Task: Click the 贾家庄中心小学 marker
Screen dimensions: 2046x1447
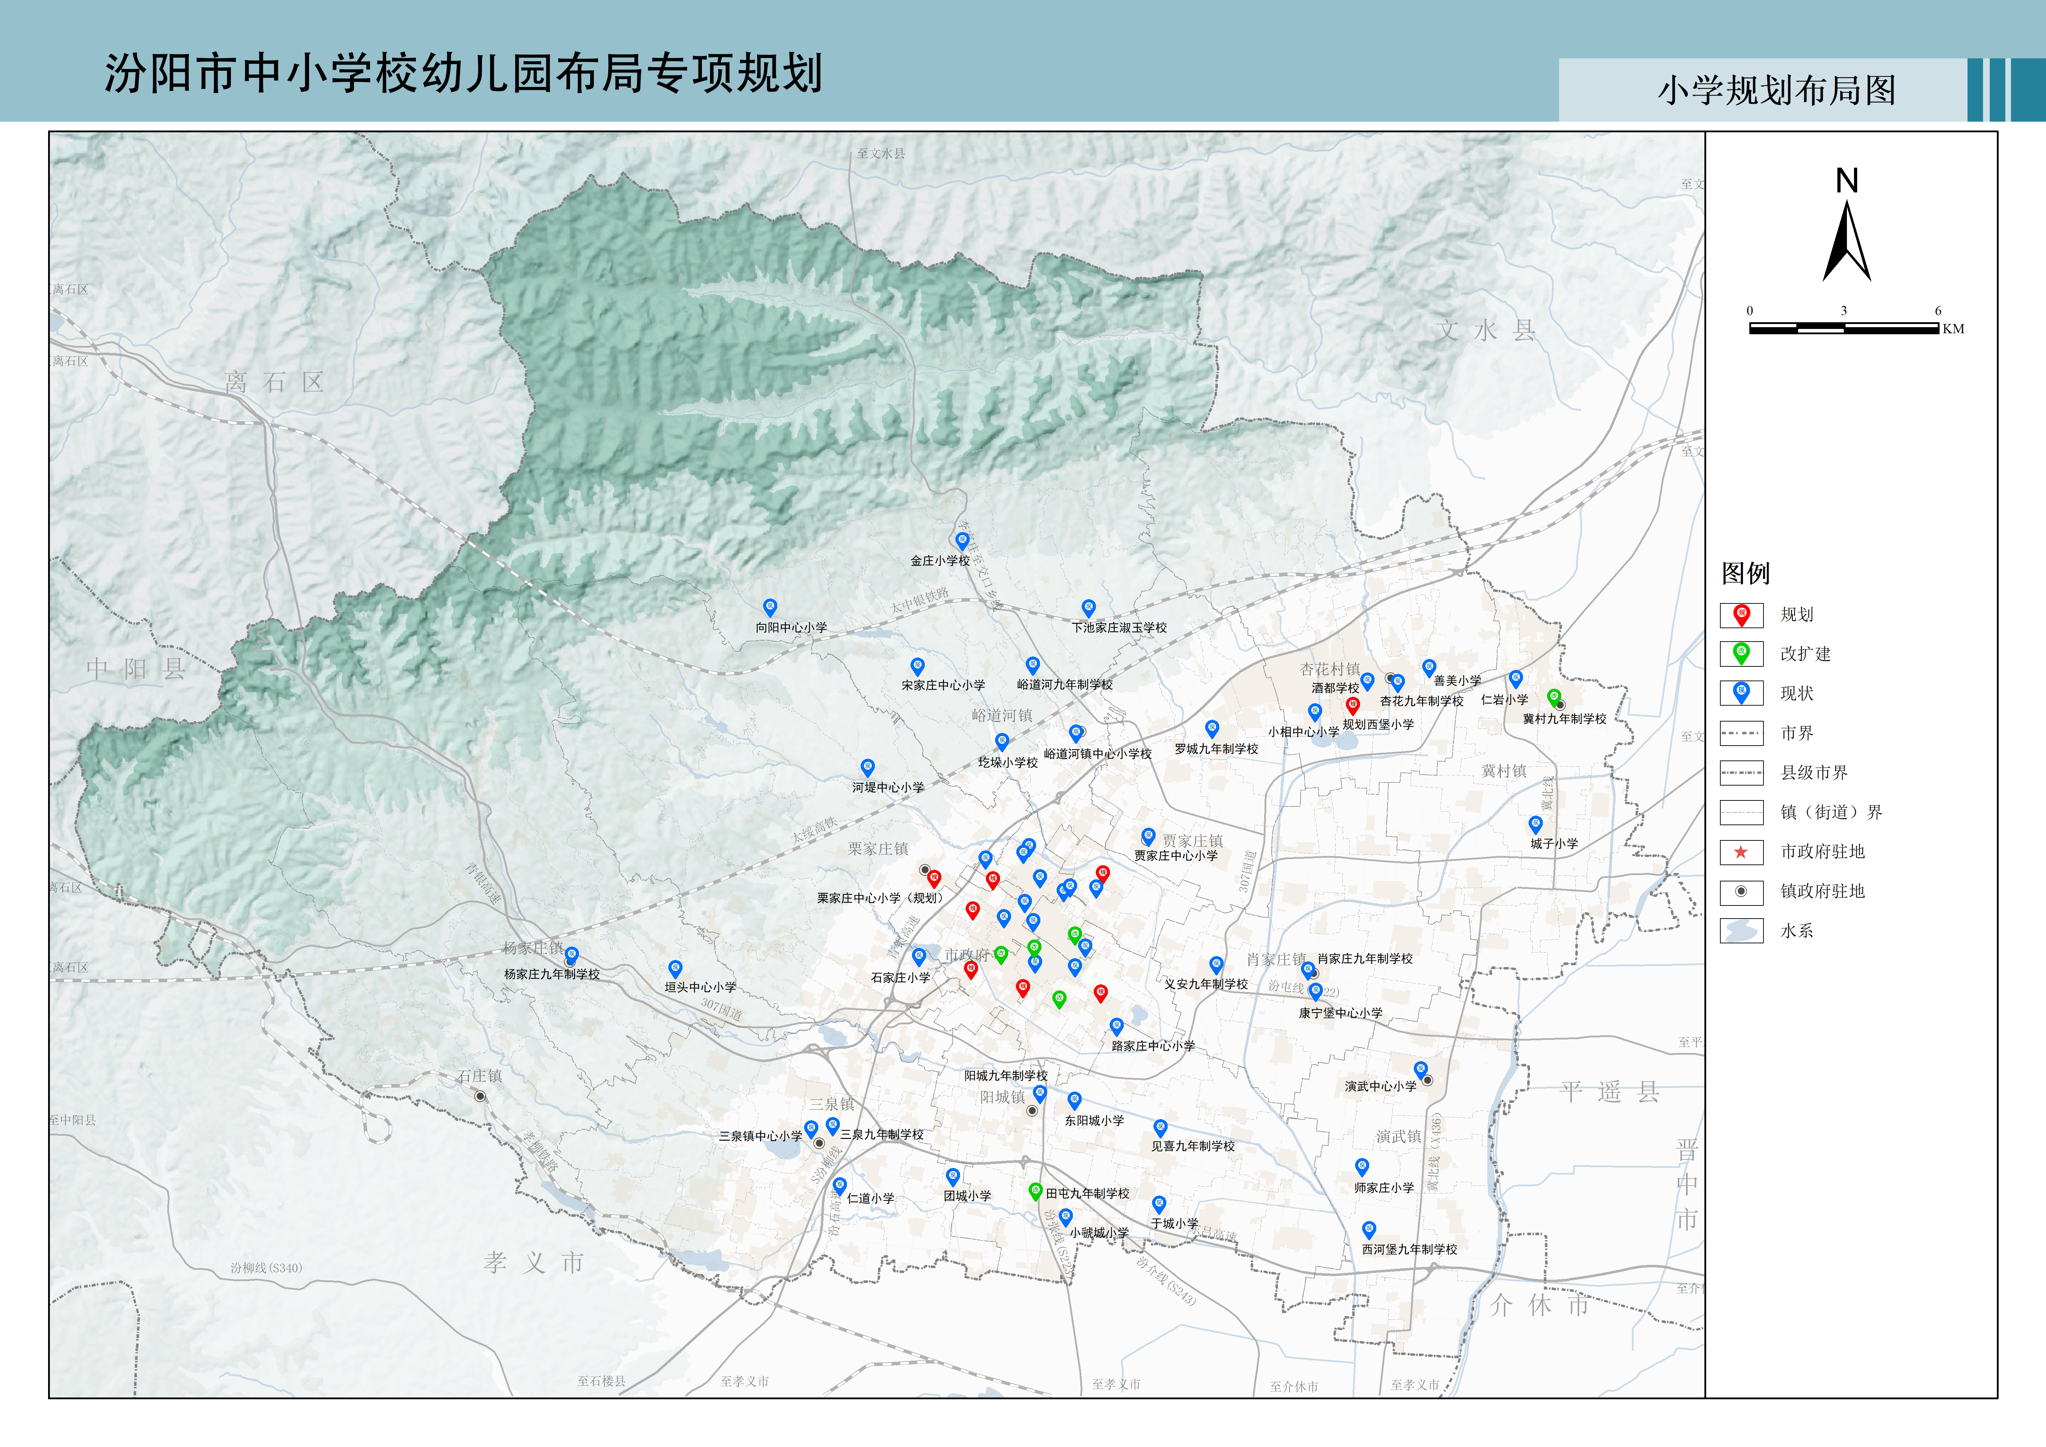Action: 1148,837
